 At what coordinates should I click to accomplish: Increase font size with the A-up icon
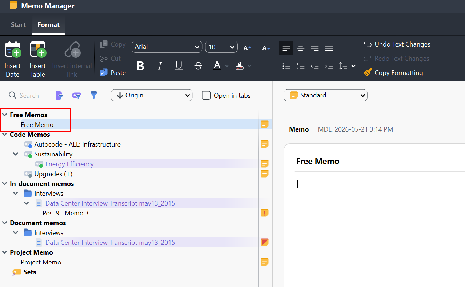[x=247, y=48]
